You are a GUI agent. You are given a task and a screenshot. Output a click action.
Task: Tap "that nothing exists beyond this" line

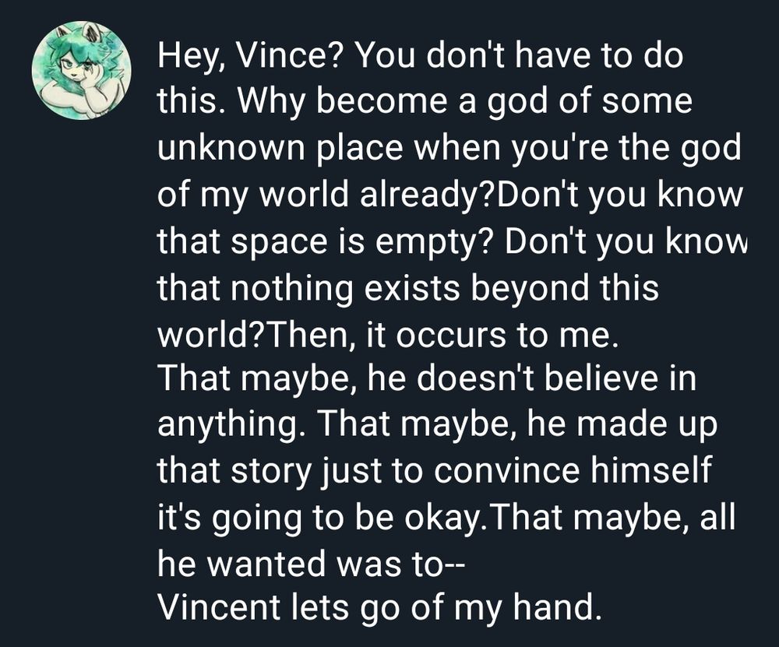click(408, 287)
